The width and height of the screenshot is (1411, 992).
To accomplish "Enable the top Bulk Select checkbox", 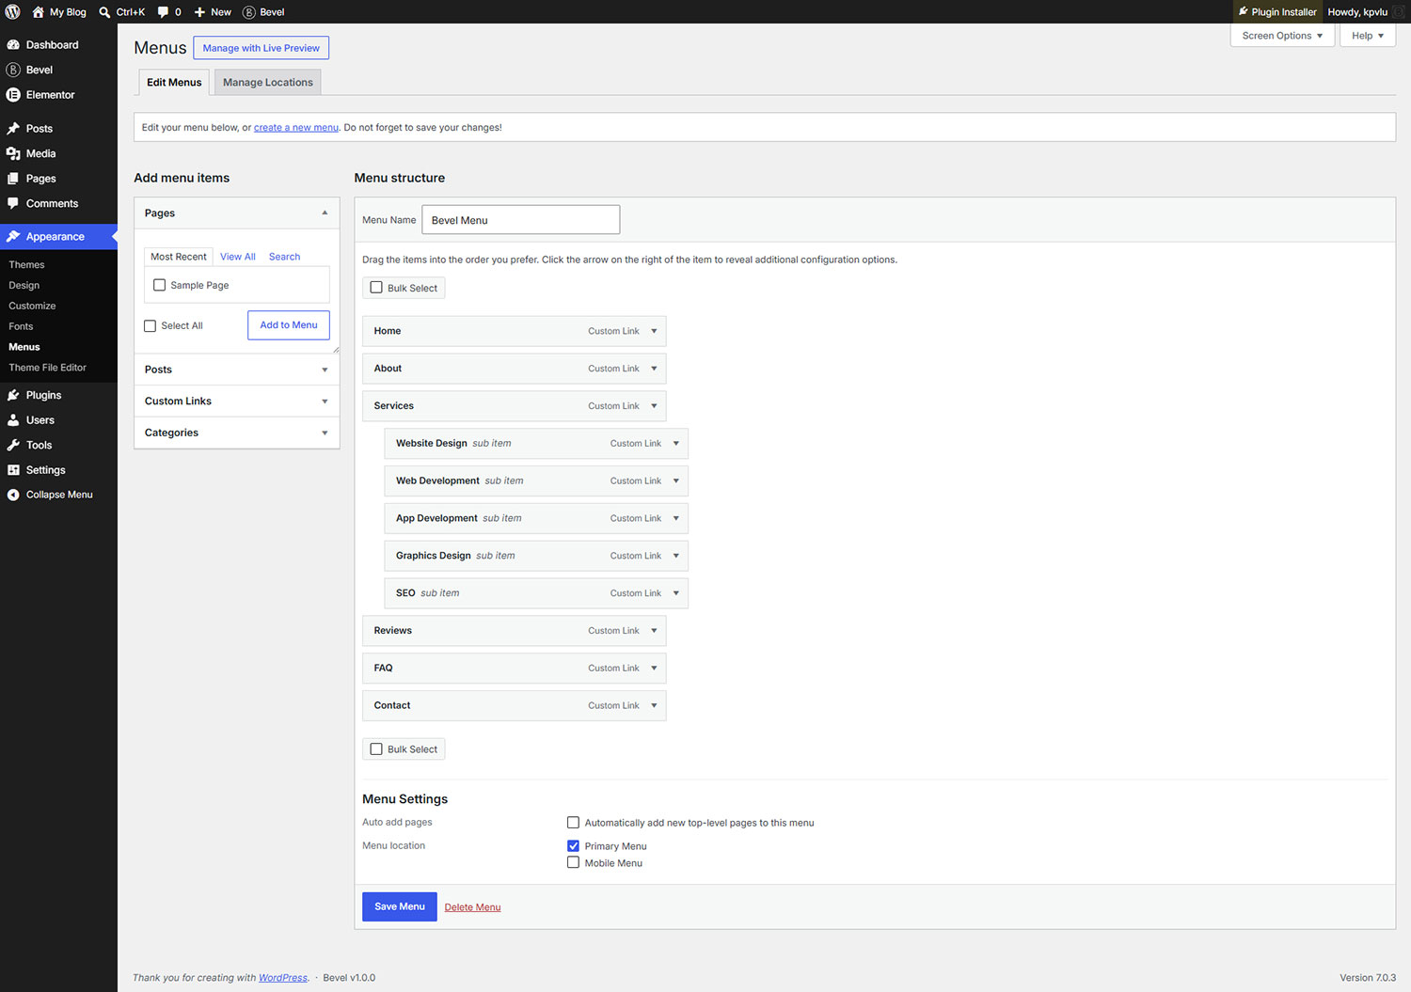I will [x=376, y=288].
